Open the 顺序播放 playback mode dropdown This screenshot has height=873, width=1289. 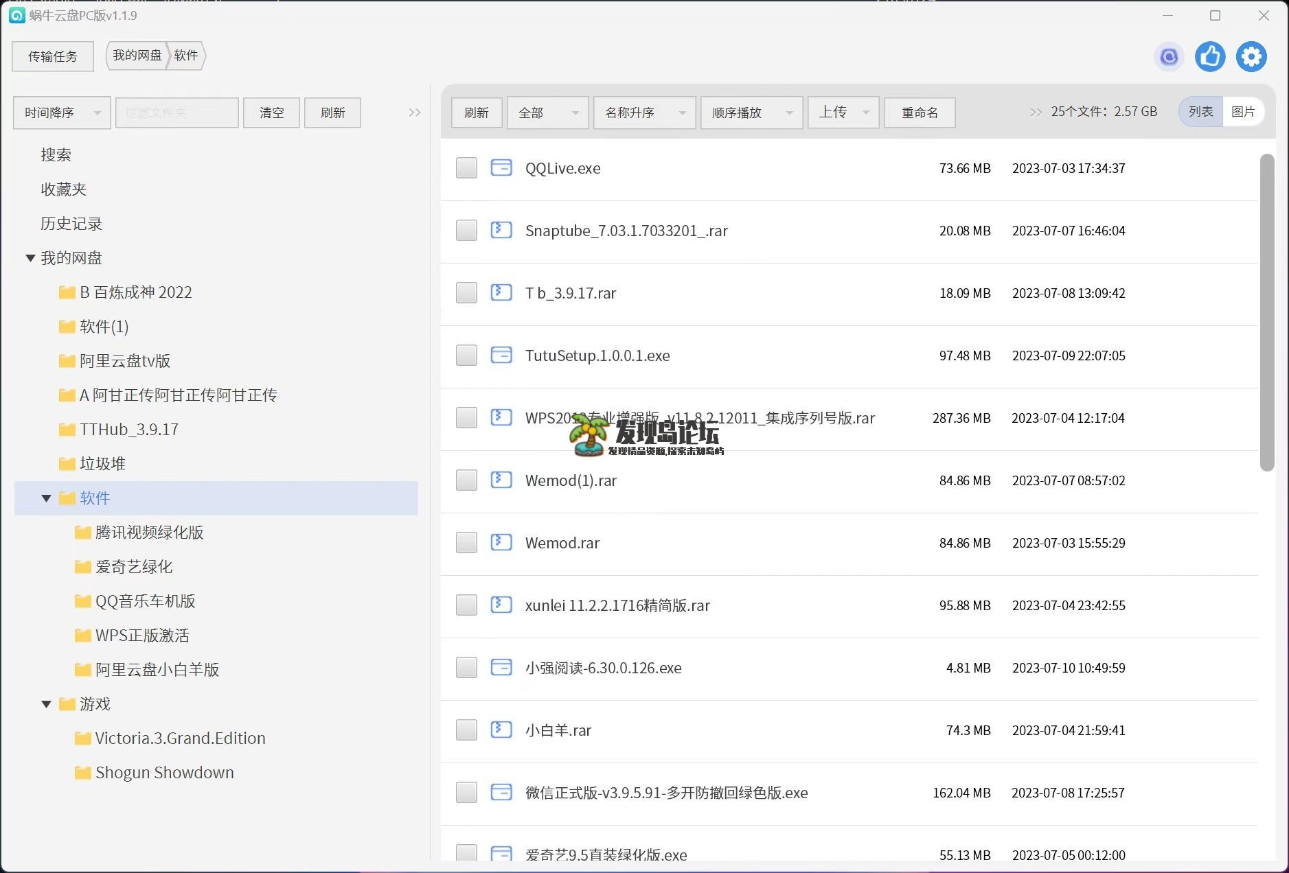(751, 113)
